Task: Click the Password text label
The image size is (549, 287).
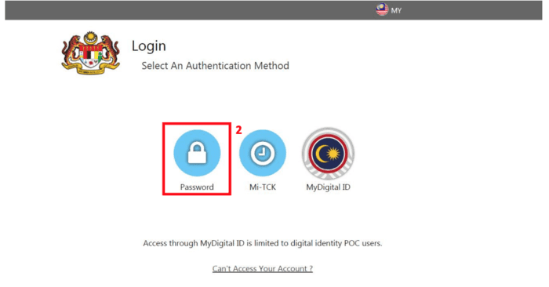Action: coord(197,187)
